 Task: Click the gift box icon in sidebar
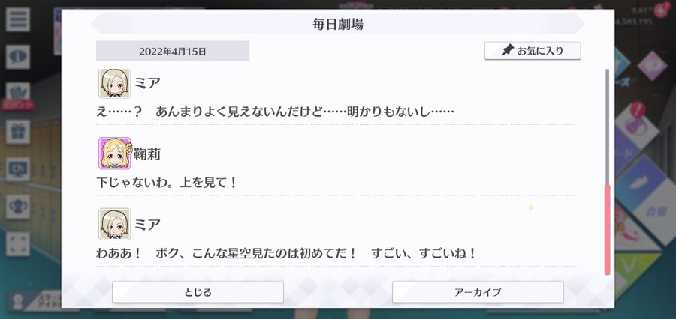coord(18,132)
